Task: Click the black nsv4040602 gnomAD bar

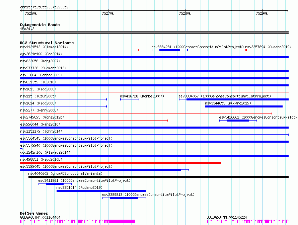Action: (x=158, y=177)
